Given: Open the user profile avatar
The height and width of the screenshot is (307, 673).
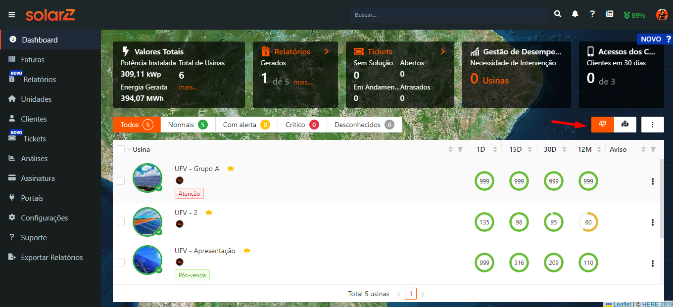Looking at the screenshot, I should tap(662, 15).
